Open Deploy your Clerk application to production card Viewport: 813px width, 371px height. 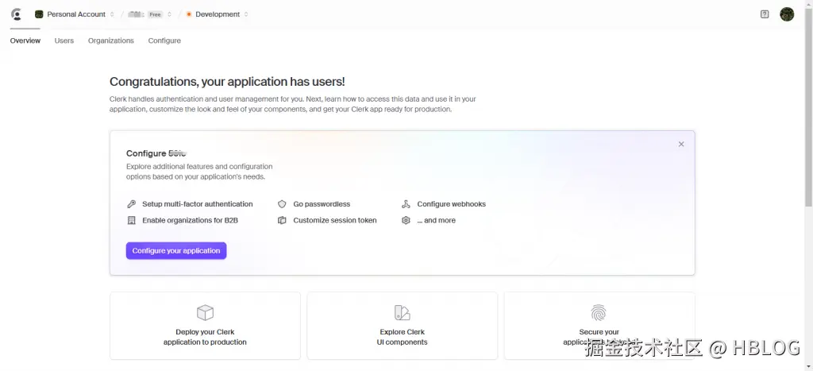(205, 326)
